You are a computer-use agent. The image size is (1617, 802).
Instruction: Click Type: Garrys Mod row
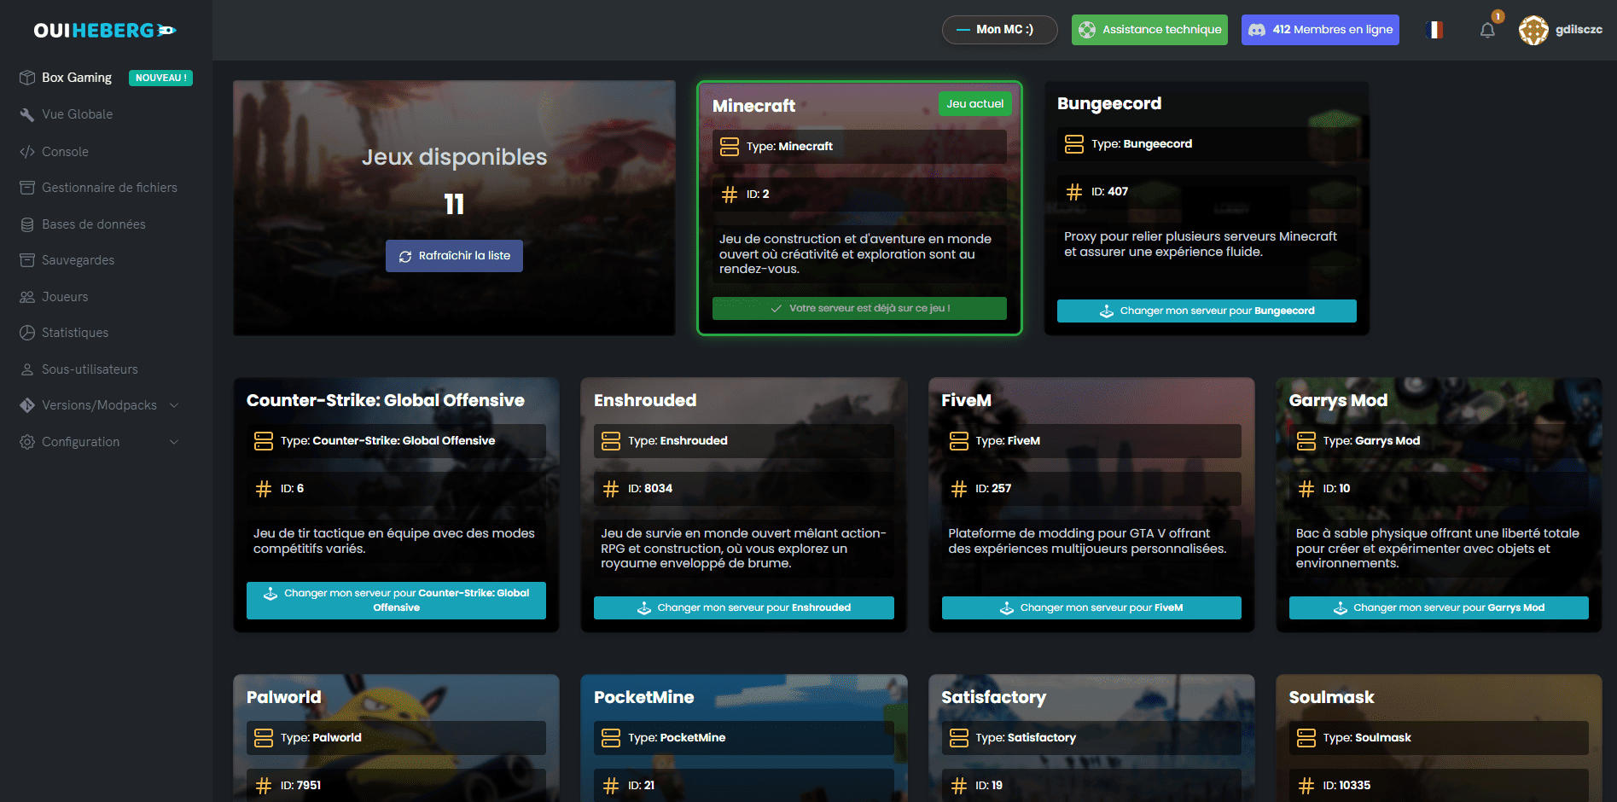1439,441
